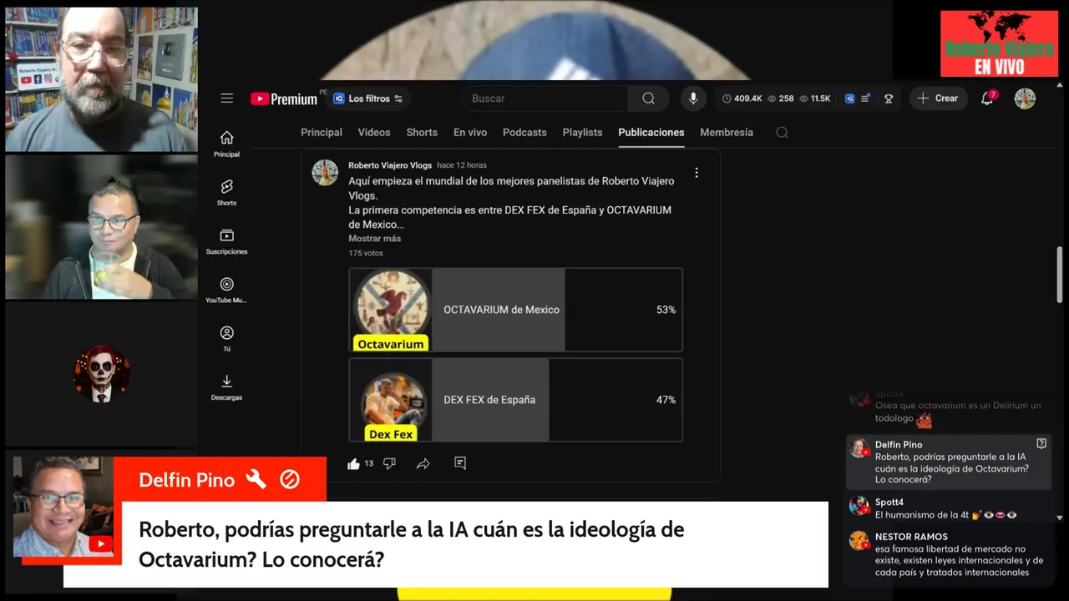Open the 'hace 12 horas' timestamp link
Screen dimensions: 1069x601
[461, 165]
